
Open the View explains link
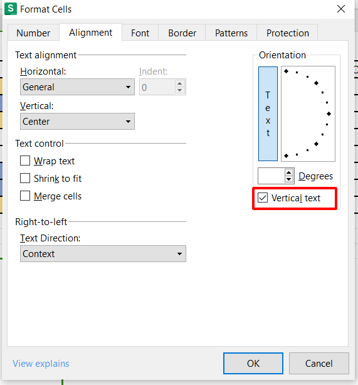pos(41,364)
